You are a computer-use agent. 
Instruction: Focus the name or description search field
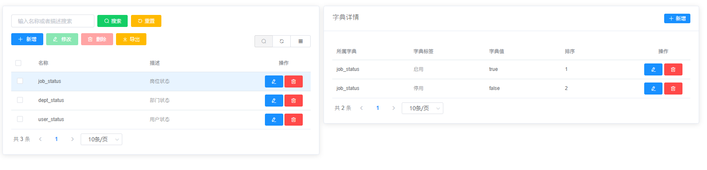(53, 21)
